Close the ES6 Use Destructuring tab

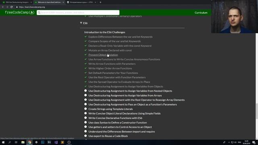tap(31, 2)
